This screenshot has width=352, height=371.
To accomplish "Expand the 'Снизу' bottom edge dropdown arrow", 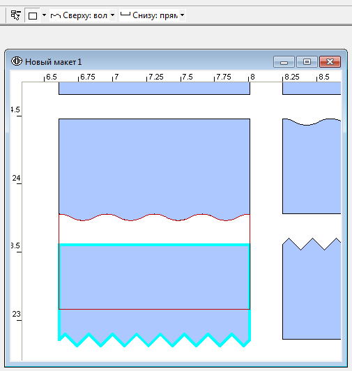I will pyautogui.click(x=182, y=15).
